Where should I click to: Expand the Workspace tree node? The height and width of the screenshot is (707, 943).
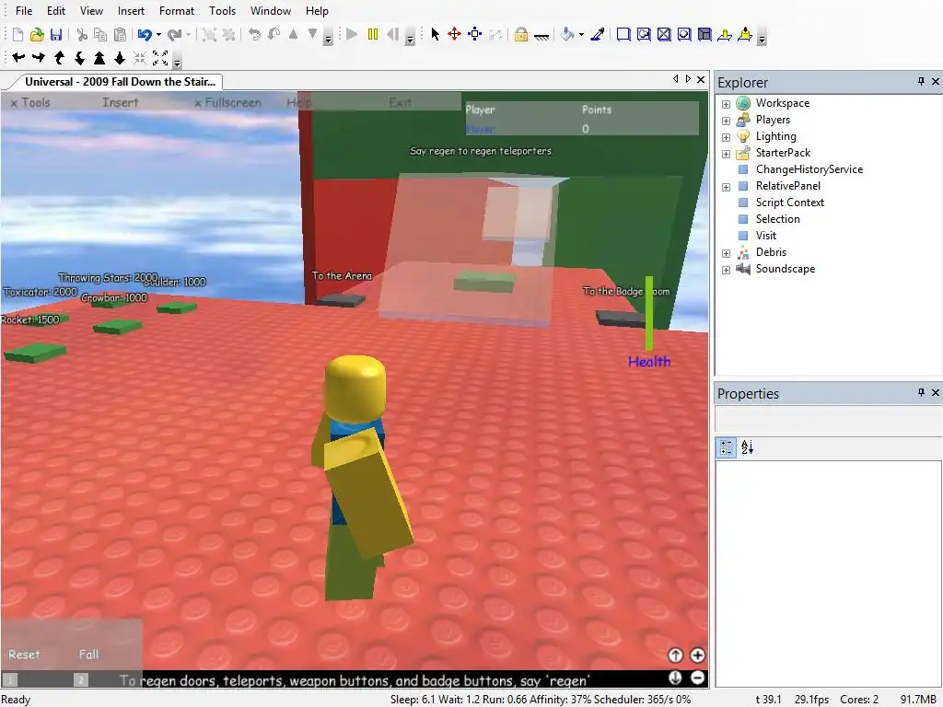[726, 104]
